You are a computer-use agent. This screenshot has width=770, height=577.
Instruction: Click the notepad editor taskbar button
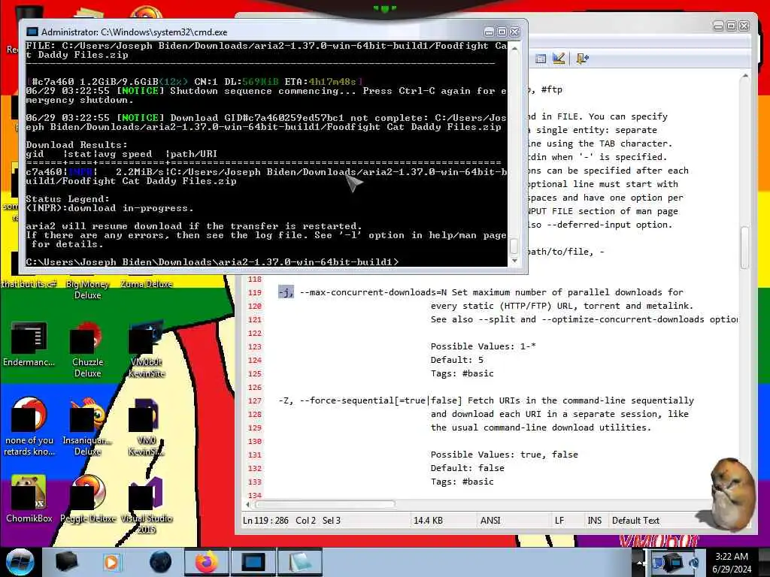(300, 562)
